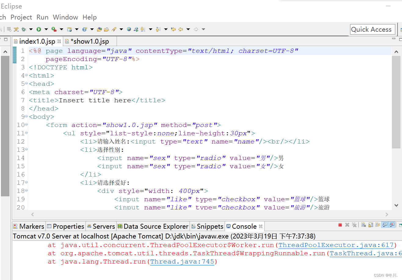Open Back history dropdown arrow
Viewport: 402px width, 280px height.
tap(188, 29)
